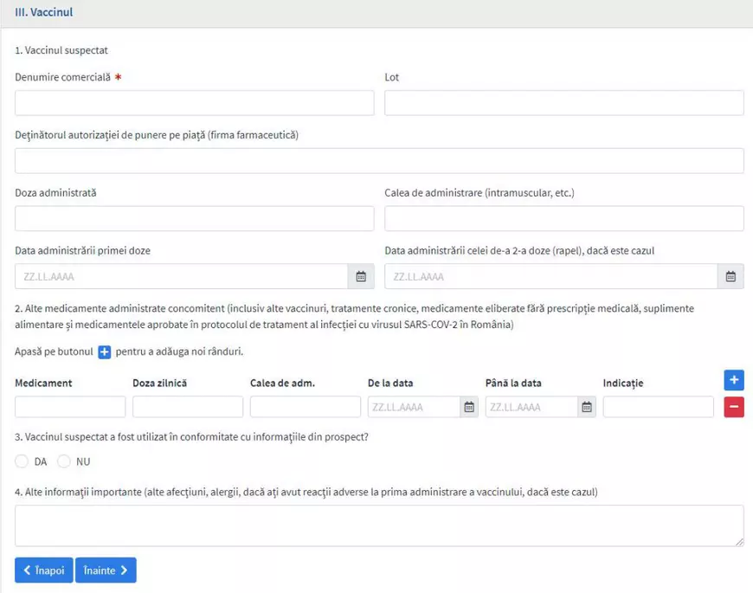Focus the Calea de administrare field
The width and height of the screenshot is (753, 593).
coord(563,218)
